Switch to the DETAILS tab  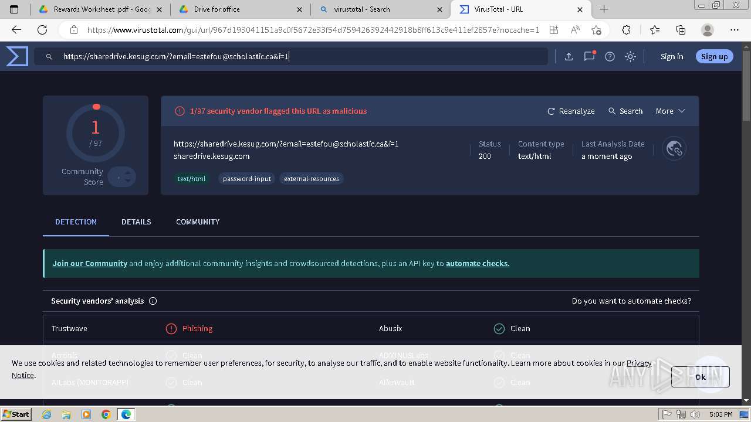point(136,222)
